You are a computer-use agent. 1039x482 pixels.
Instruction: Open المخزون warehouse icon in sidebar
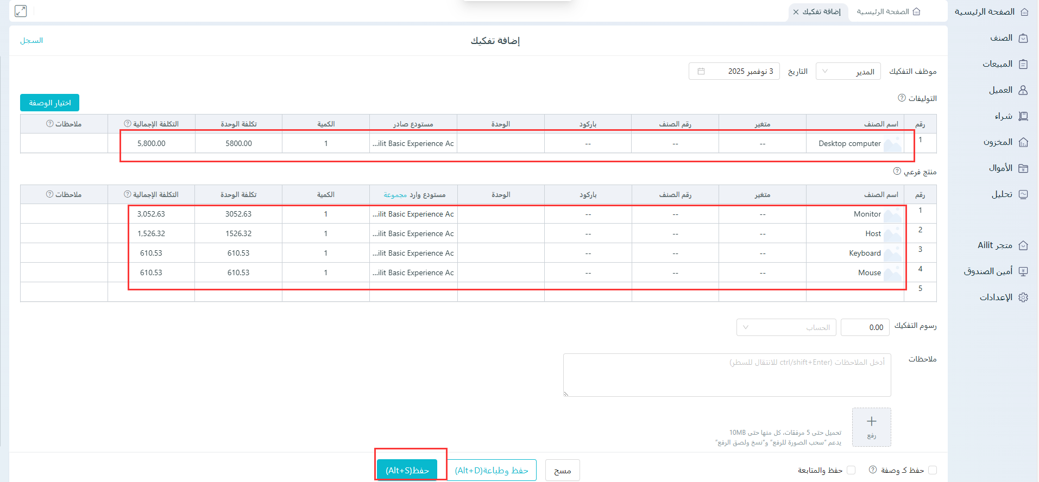point(1023,142)
